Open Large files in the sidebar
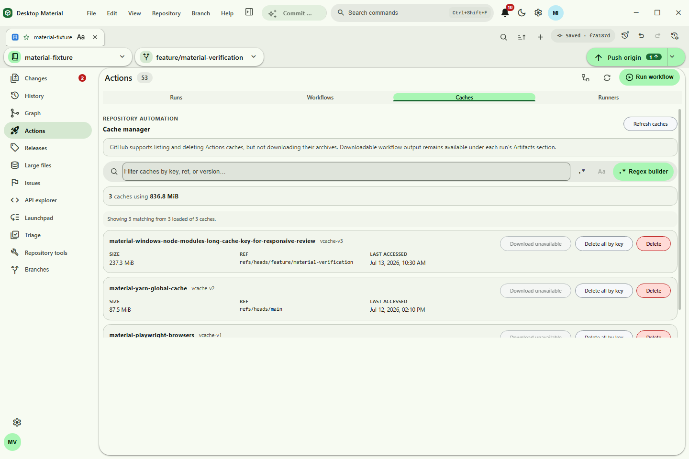The height and width of the screenshot is (459, 689). 48,165
